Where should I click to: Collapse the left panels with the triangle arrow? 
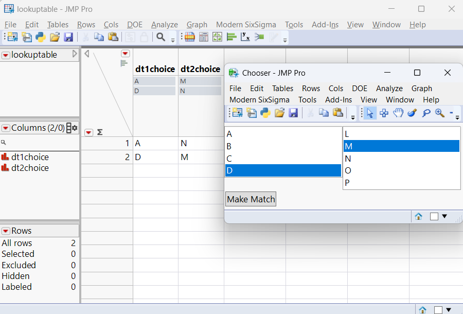(87, 54)
